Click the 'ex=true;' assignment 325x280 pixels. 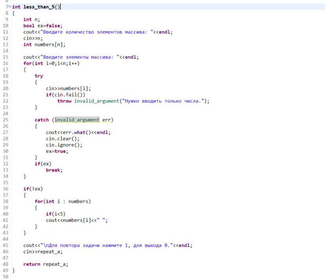point(57,151)
